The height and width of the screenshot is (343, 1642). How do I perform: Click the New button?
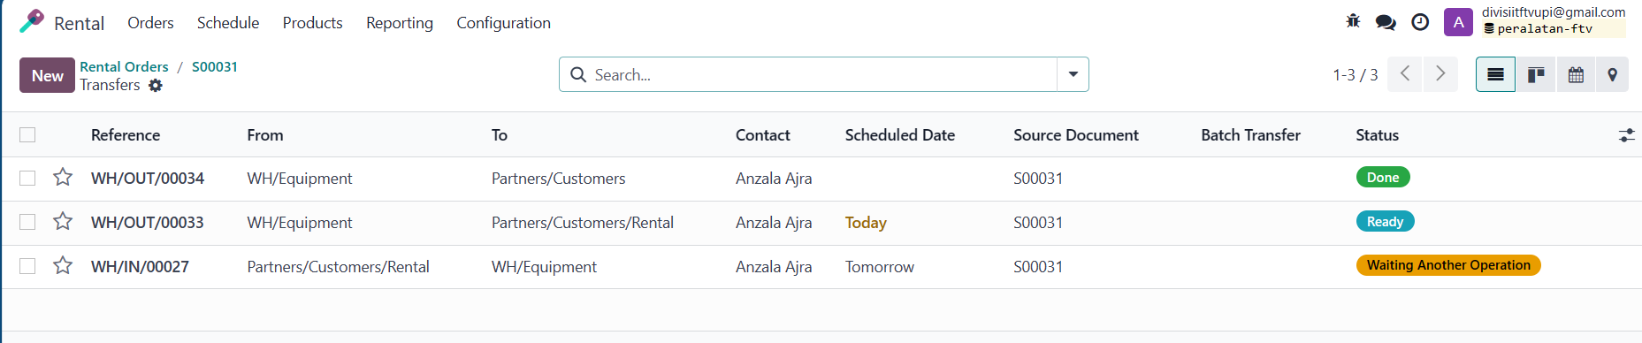[47, 75]
